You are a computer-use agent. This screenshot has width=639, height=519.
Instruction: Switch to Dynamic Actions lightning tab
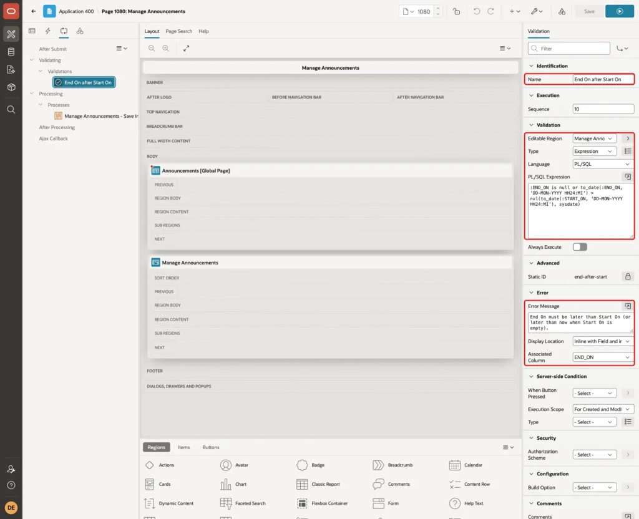pyautogui.click(x=47, y=31)
